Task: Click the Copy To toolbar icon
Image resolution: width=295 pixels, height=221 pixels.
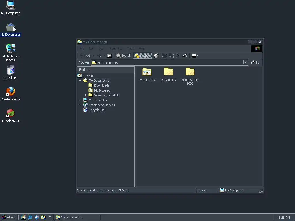Action: coord(171,56)
